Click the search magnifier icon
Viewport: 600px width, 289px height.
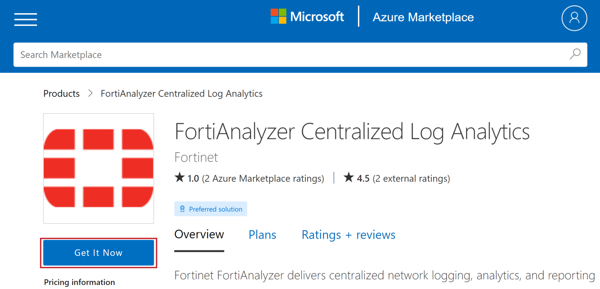(x=575, y=54)
